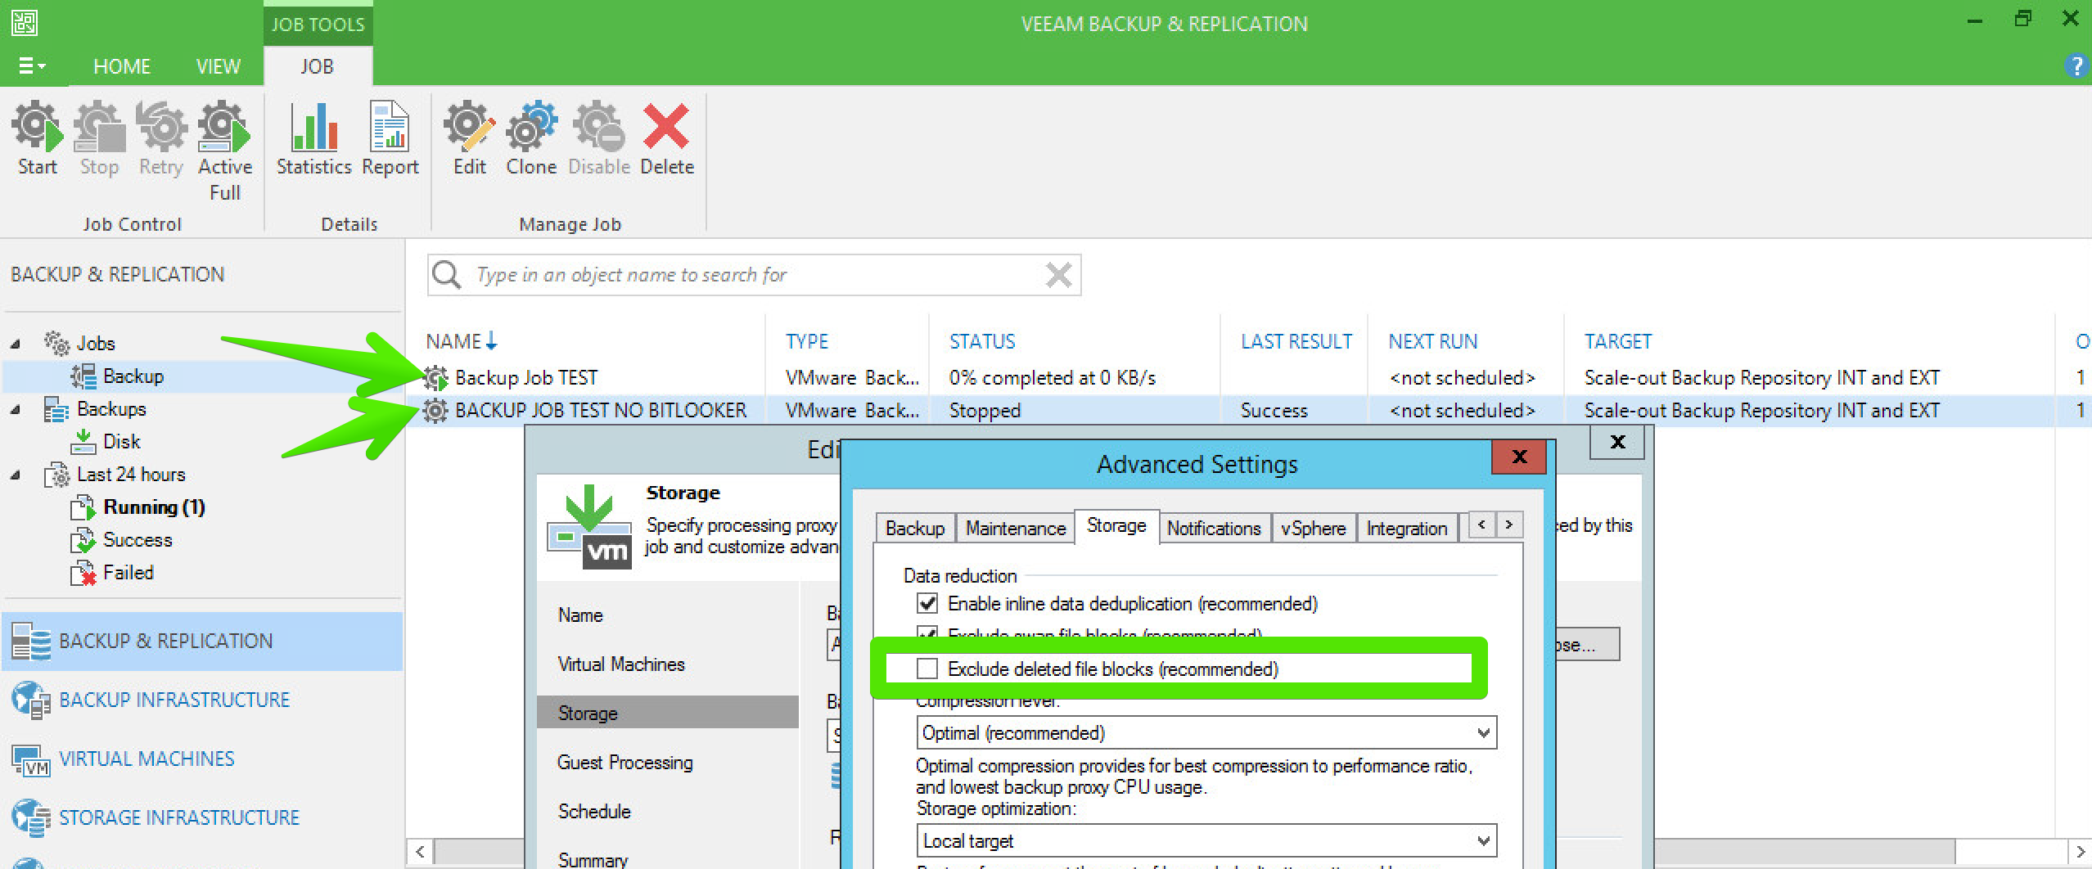Collapse the Jobs tree node

(x=15, y=344)
